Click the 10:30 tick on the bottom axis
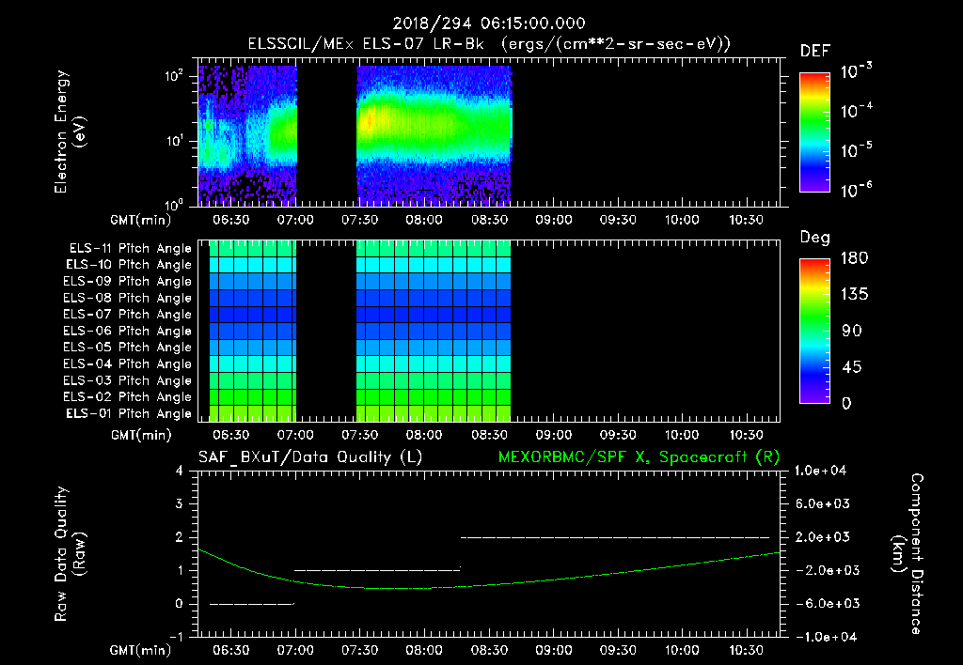The height and width of the screenshot is (665, 963). tap(747, 650)
